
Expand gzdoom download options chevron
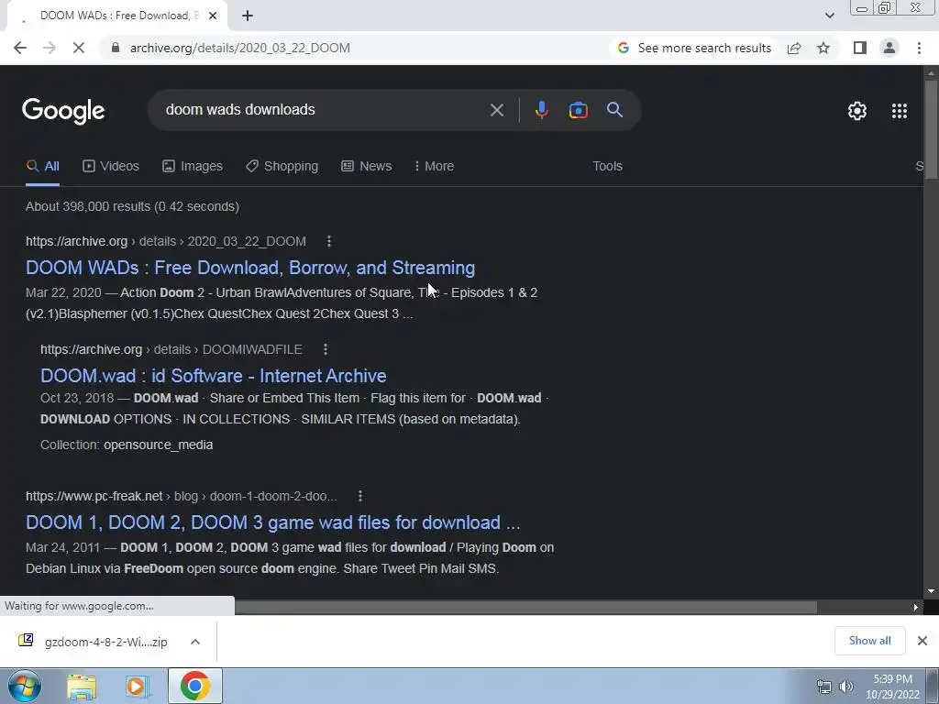click(x=195, y=642)
